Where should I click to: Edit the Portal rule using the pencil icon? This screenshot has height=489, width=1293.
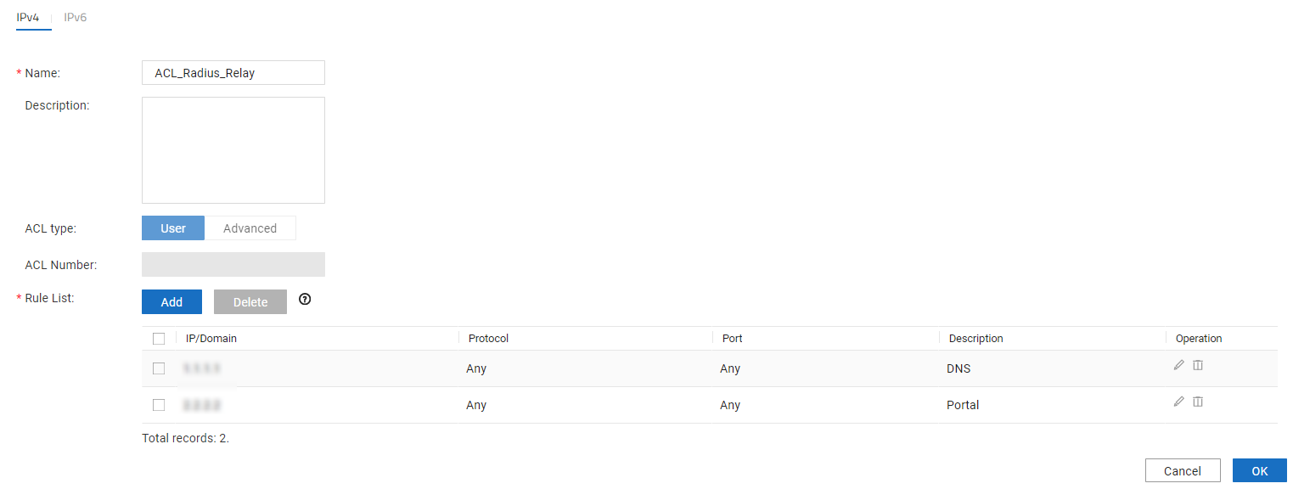click(x=1178, y=401)
